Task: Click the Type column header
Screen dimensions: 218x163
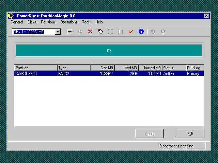Action: tap(74, 68)
